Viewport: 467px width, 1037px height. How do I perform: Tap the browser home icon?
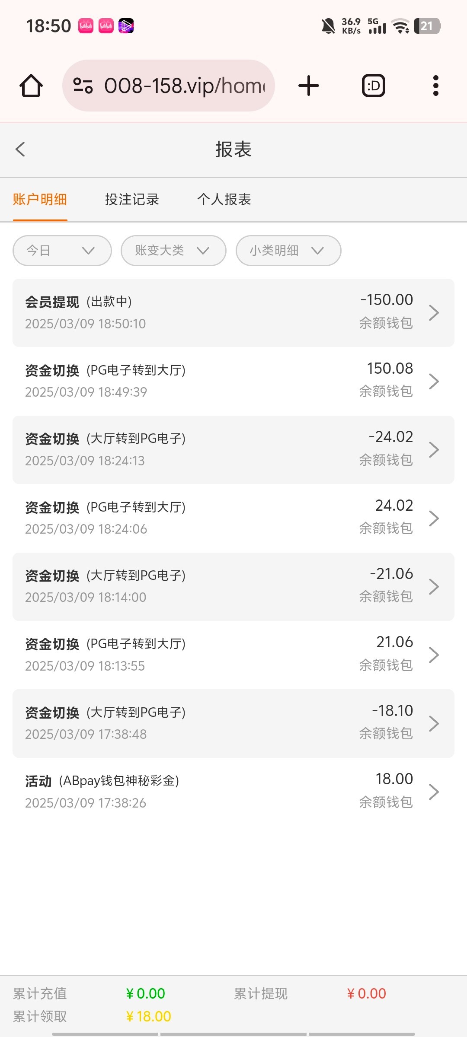pyautogui.click(x=31, y=86)
